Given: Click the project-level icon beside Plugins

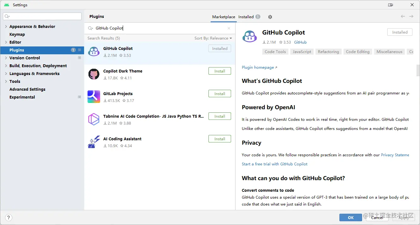Looking at the screenshot, I should coord(79,50).
